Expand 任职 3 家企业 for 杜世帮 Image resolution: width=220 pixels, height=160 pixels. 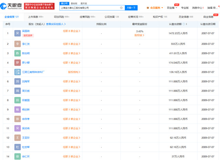[x=71, y=147]
